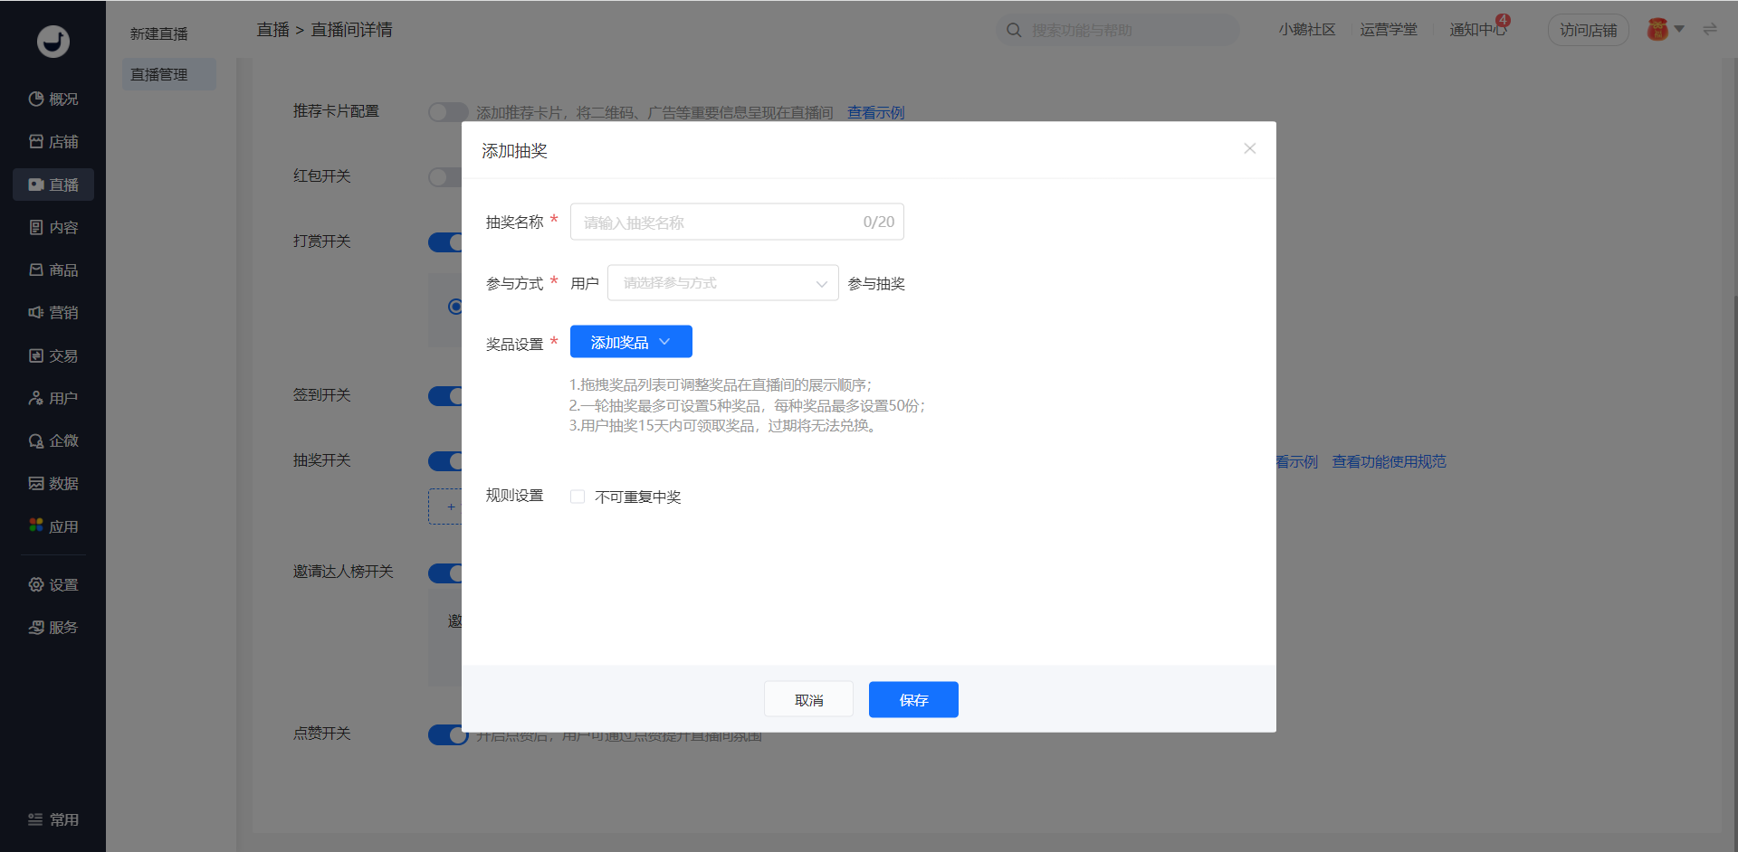The width and height of the screenshot is (1738, 852).
Task: Click the search magnifier icon in top bar
Action: (x=1014, y=30)
